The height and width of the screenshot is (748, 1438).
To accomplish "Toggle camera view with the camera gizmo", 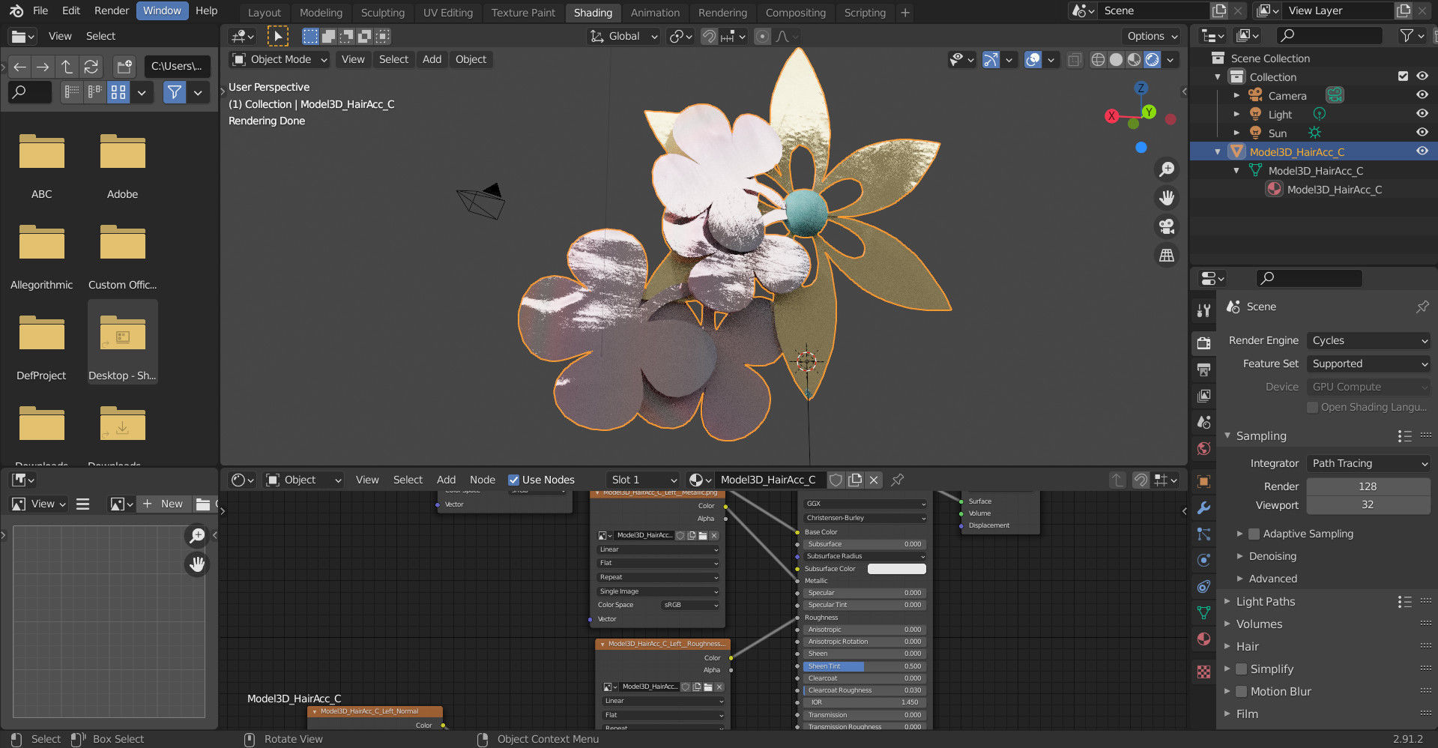I will pos(1167,226).
